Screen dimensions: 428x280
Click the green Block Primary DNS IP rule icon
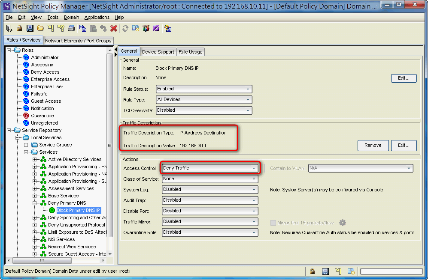coord(52,210)
